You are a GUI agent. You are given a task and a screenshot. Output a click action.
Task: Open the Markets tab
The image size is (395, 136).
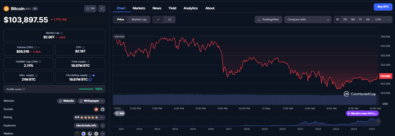pyautogui.click(x=139, y=8)
